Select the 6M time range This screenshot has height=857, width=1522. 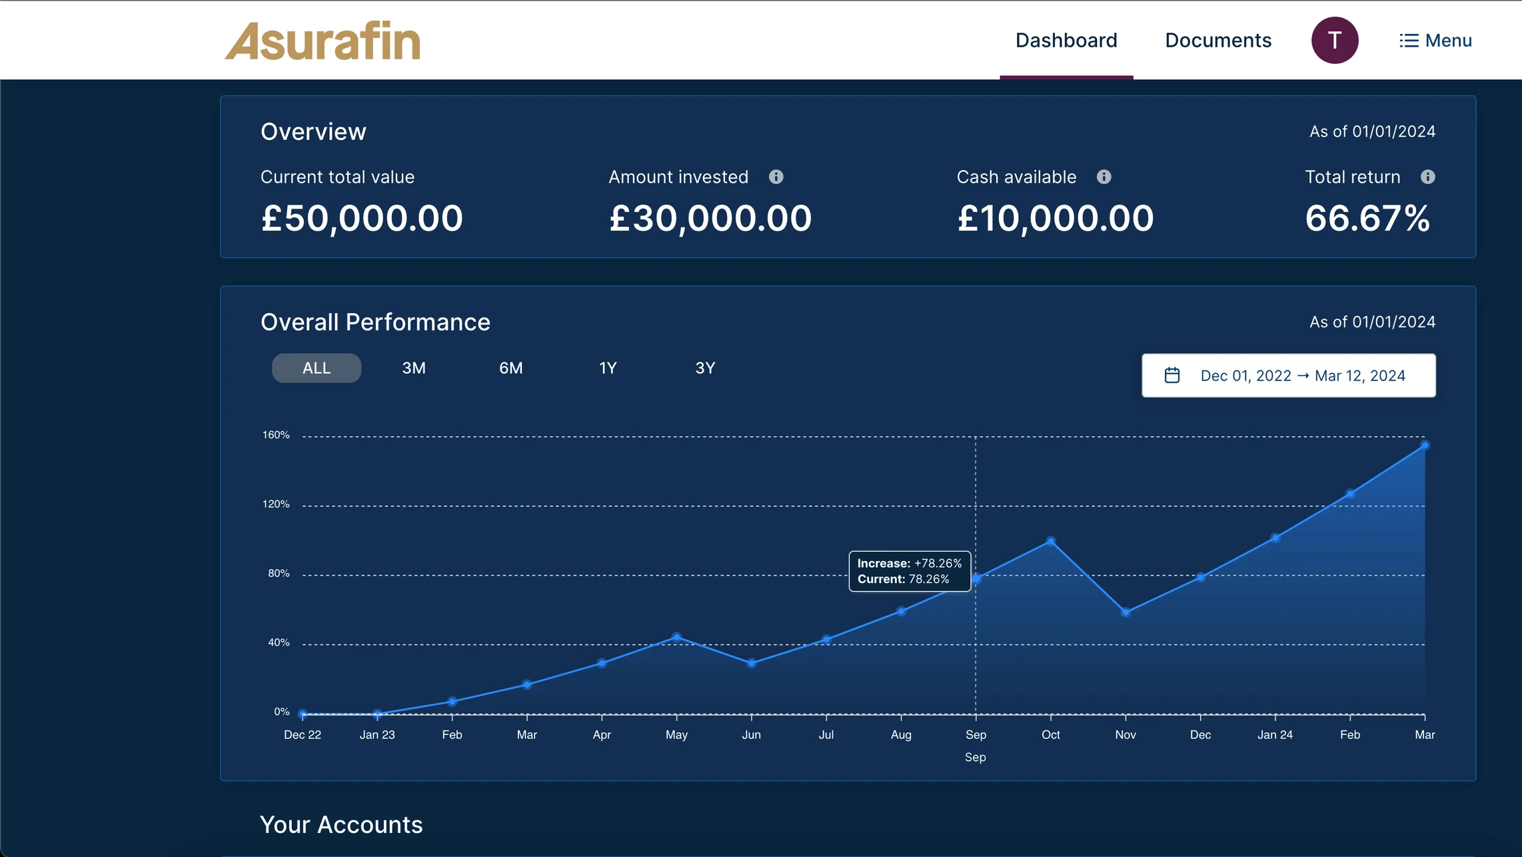point(511,368)
